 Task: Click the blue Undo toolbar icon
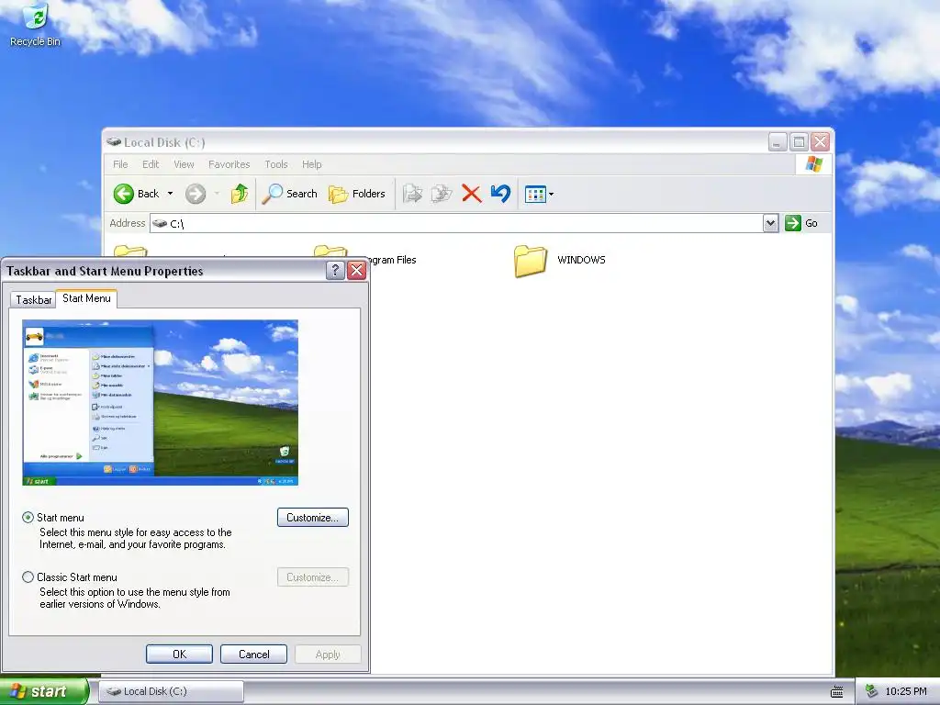pos(500,194)
